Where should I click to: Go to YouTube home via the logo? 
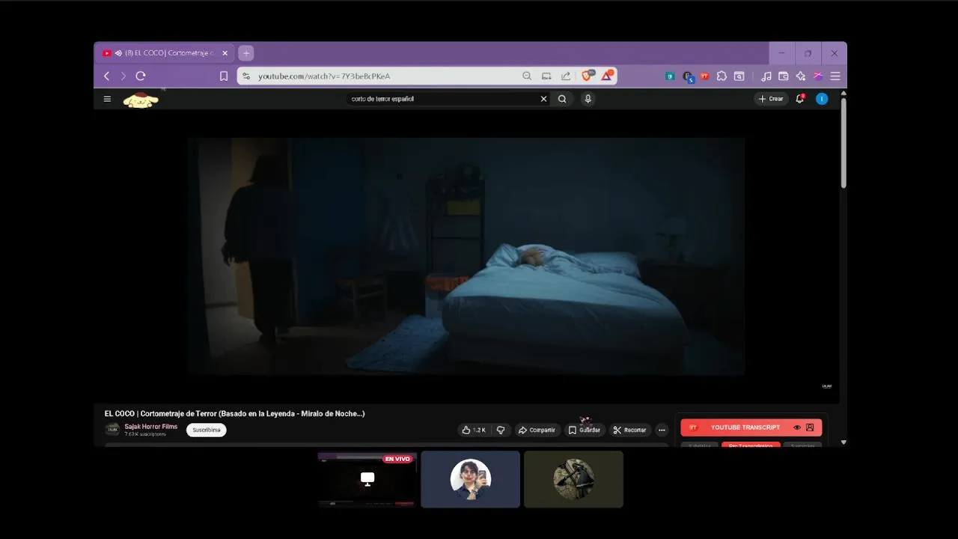(141, 100)
